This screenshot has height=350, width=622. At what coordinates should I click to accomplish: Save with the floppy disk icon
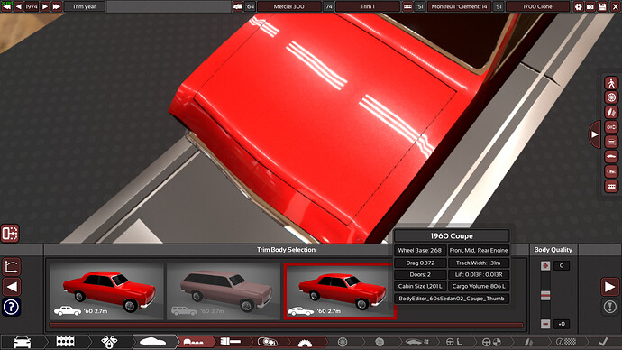coord(602,6)
